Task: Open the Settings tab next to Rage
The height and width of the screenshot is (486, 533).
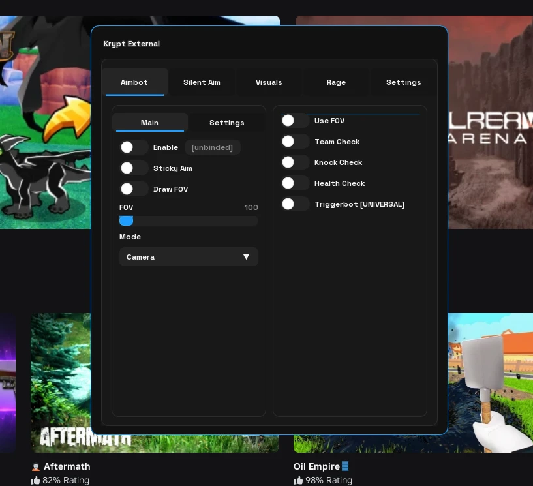Action: [x=403, y=82]
